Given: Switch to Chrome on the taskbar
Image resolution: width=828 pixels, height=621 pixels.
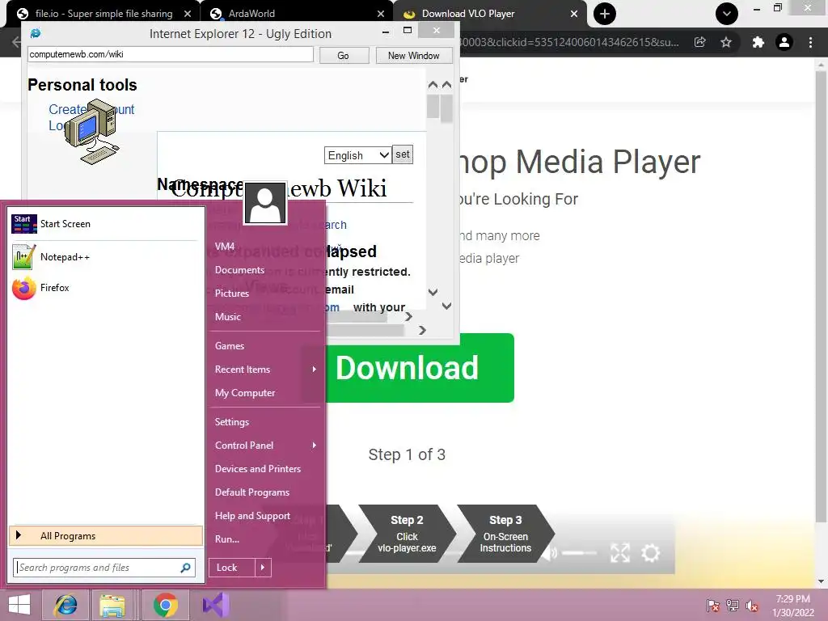Looking at the screenshot, I should [x=165, y=605].
